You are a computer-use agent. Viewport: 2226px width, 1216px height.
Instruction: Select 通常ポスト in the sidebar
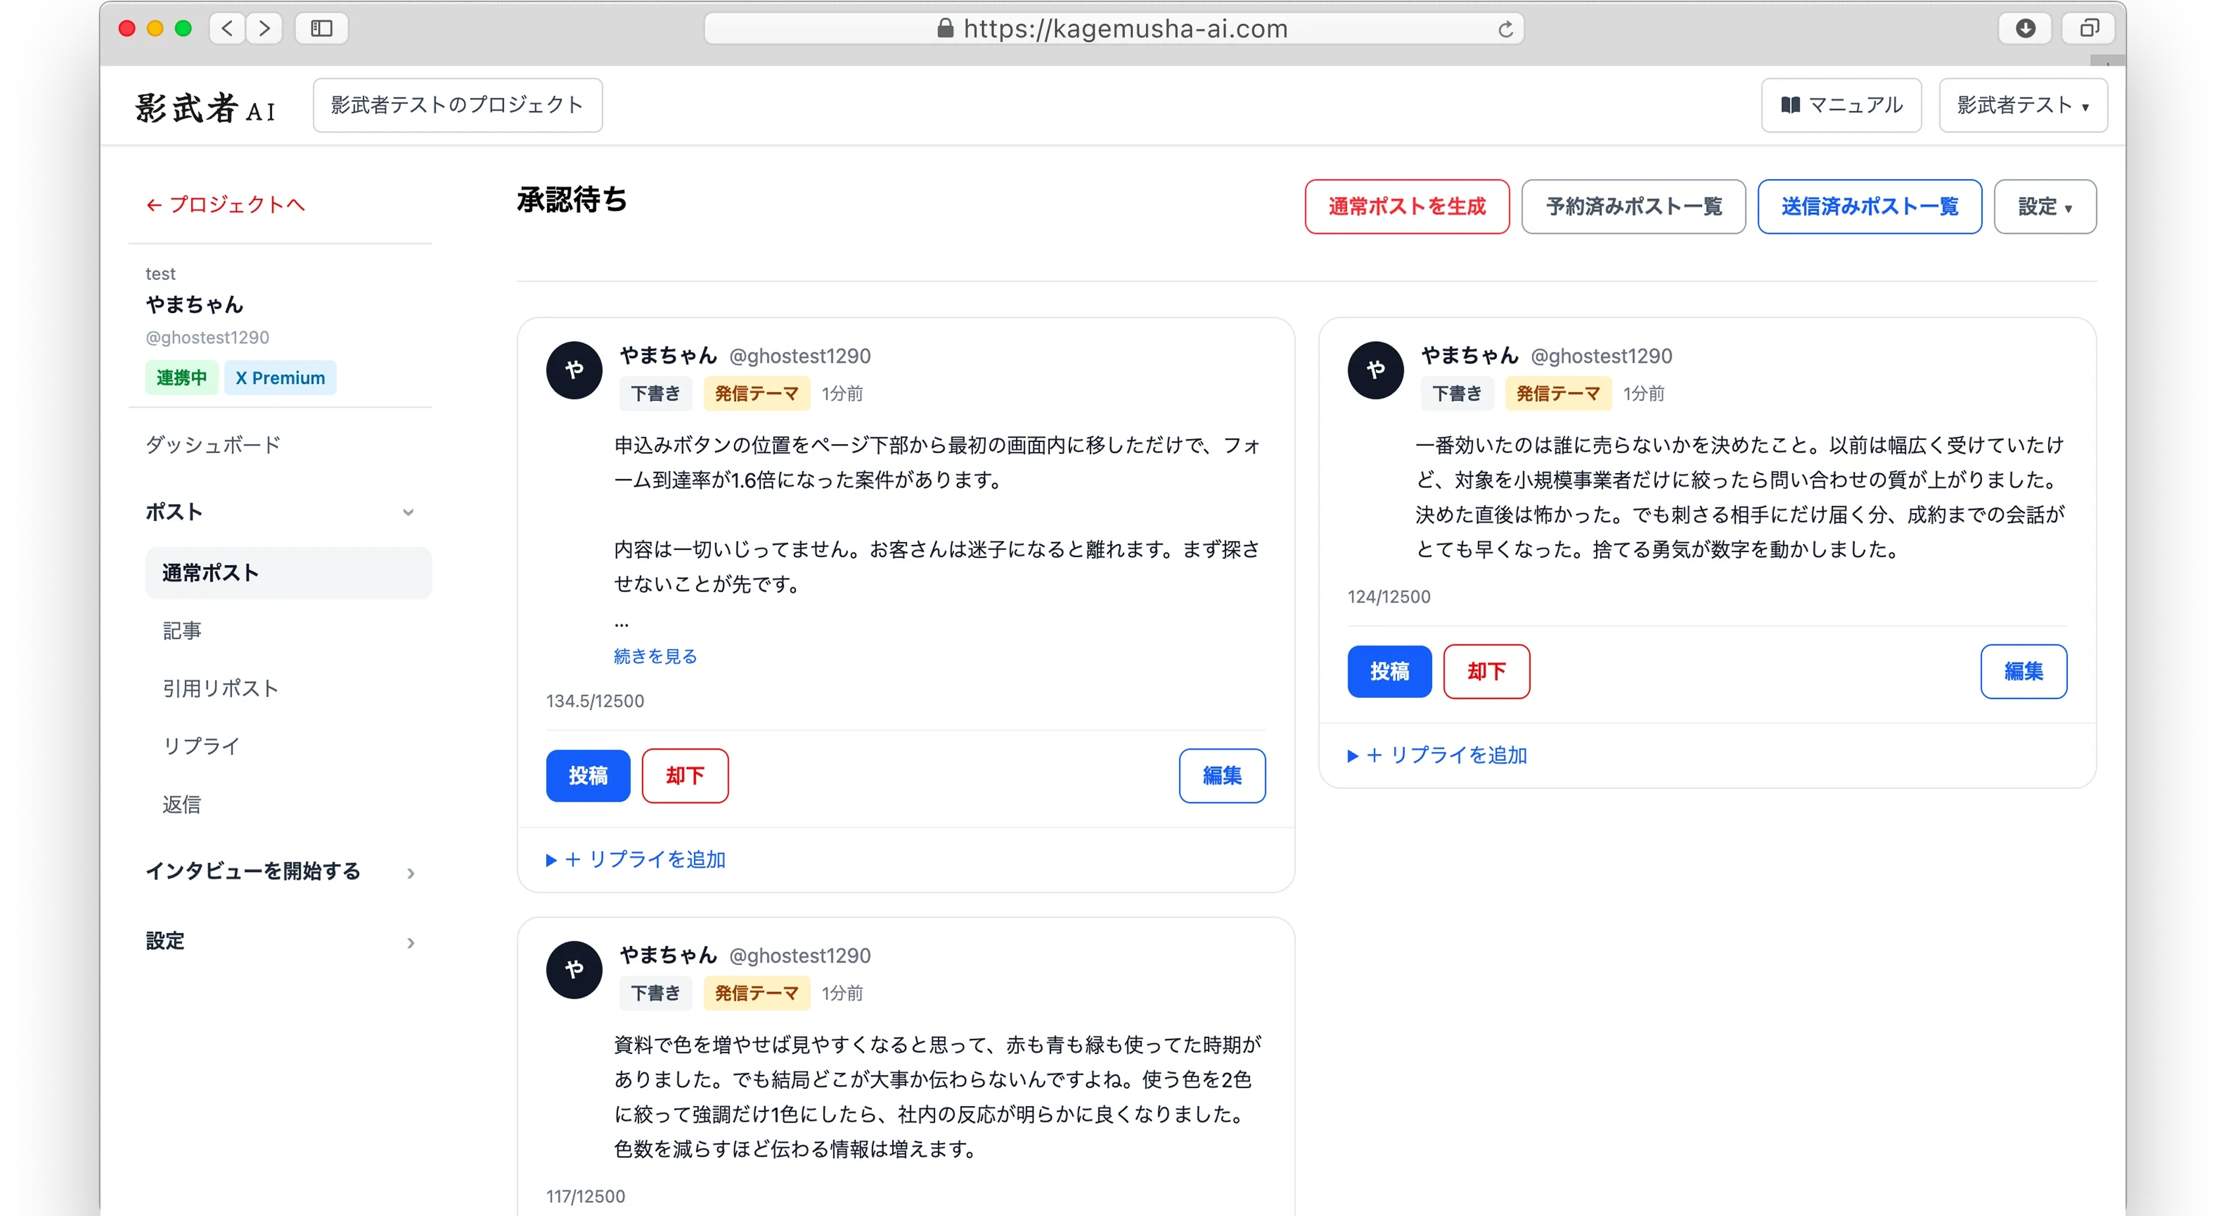click(288, 572)
